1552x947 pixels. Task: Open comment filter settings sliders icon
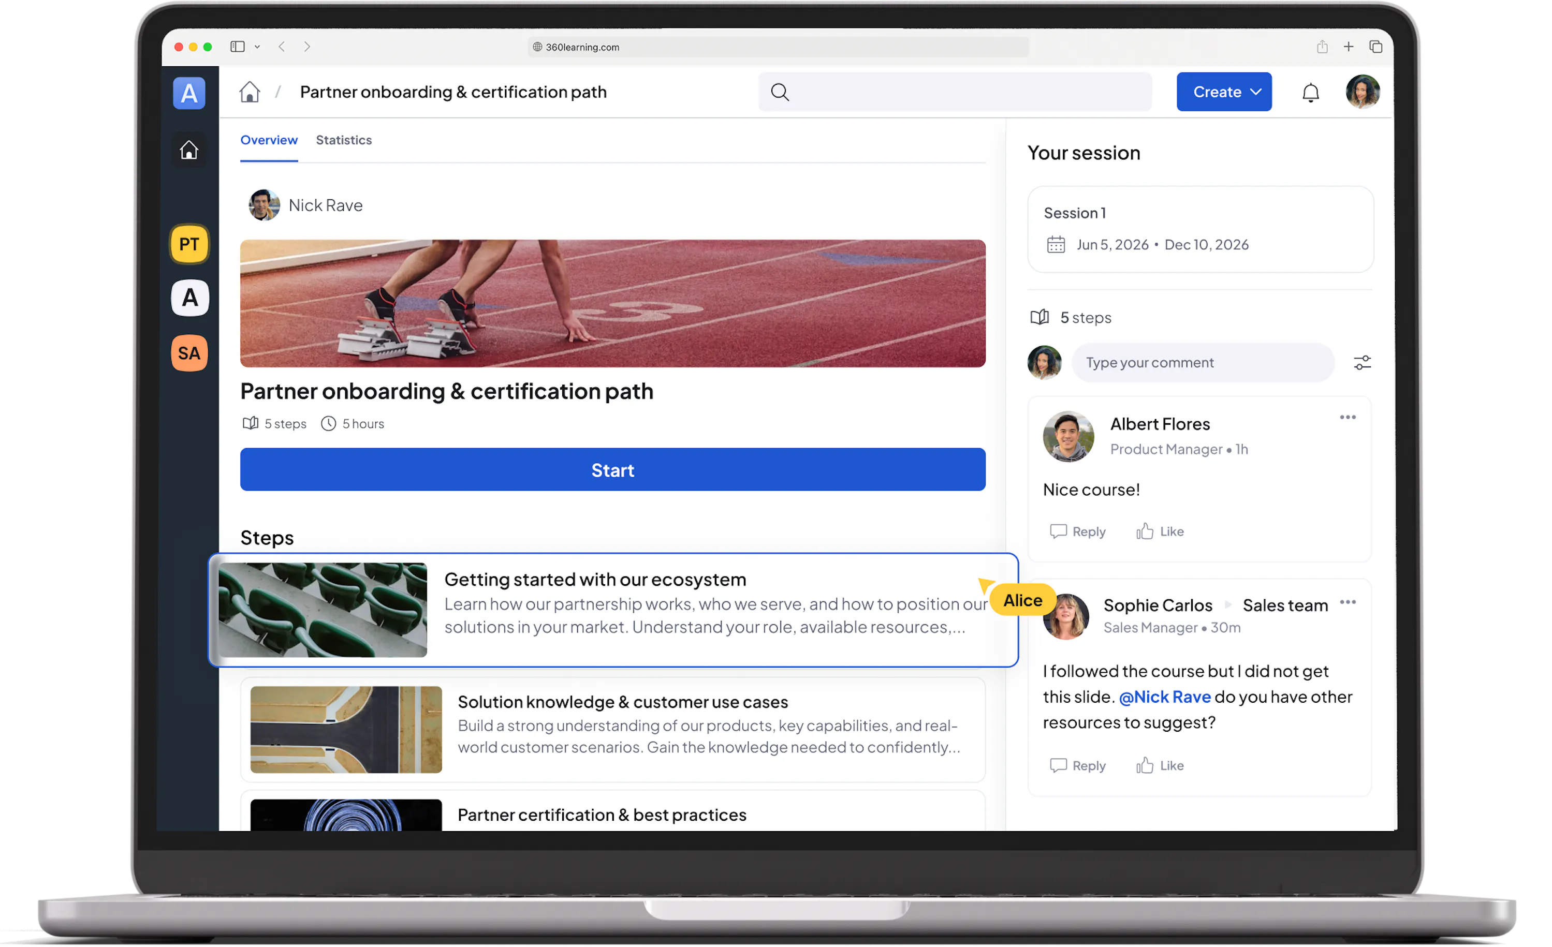coord(1362,363)
